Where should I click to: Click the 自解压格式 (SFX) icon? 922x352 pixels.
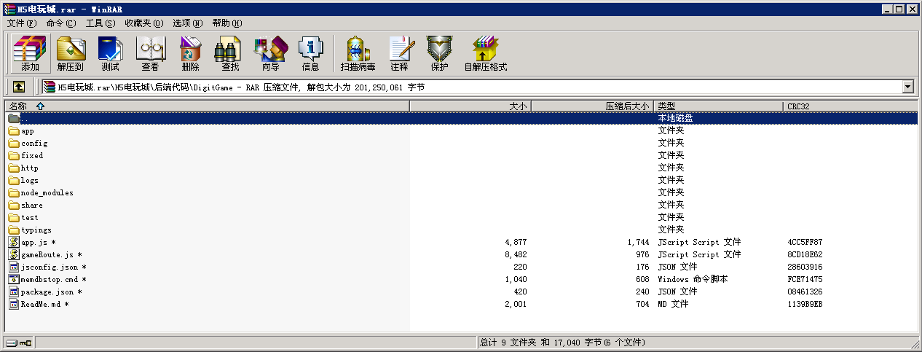tap(485, 53)
